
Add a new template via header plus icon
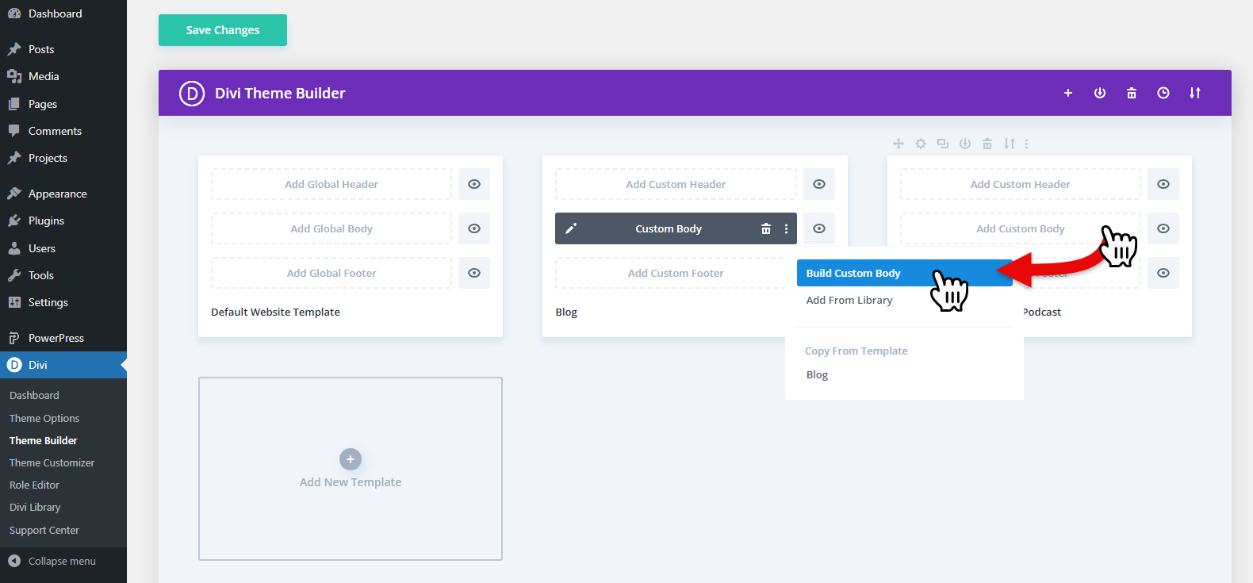(1068, 93)
